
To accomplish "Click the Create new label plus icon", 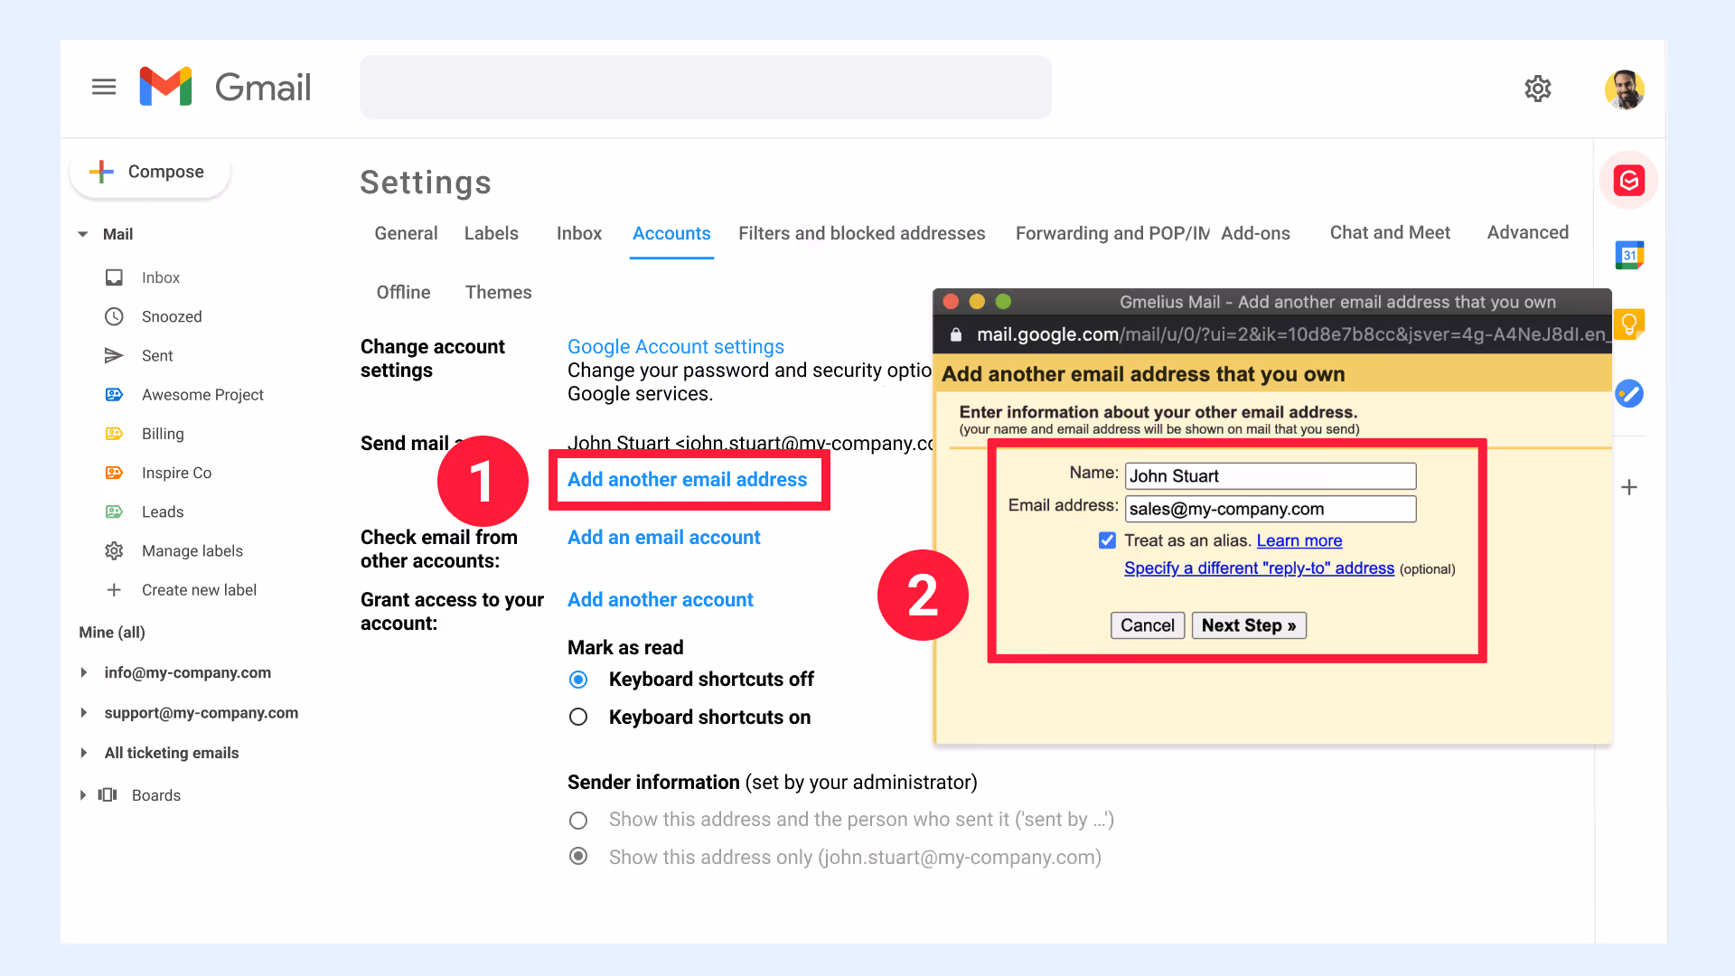I will 114,590.
